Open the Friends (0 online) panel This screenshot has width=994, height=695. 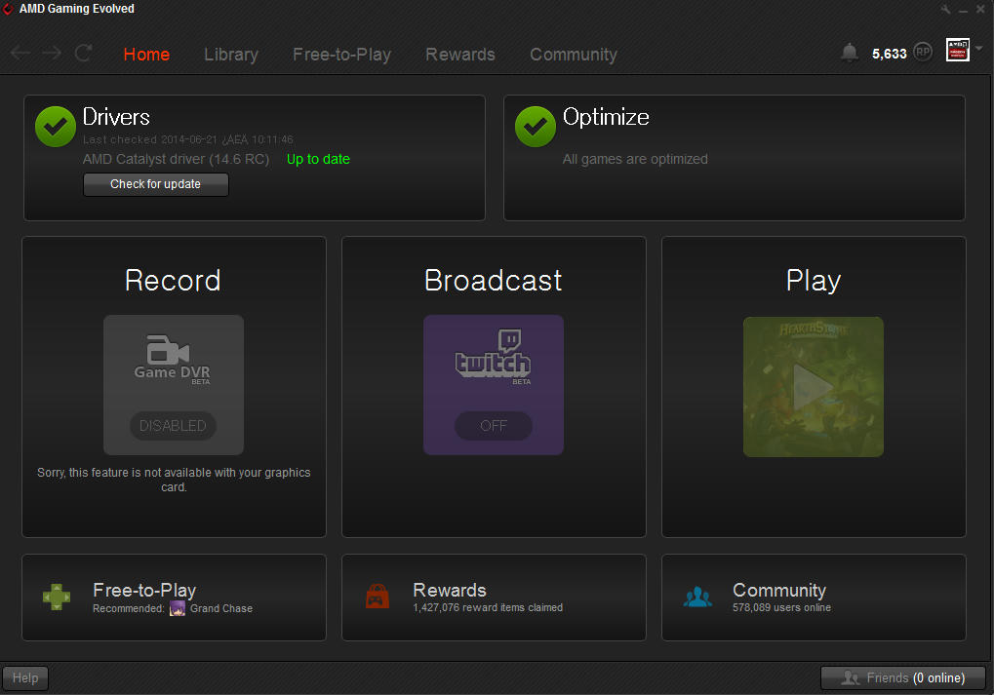tap(903, 677)
